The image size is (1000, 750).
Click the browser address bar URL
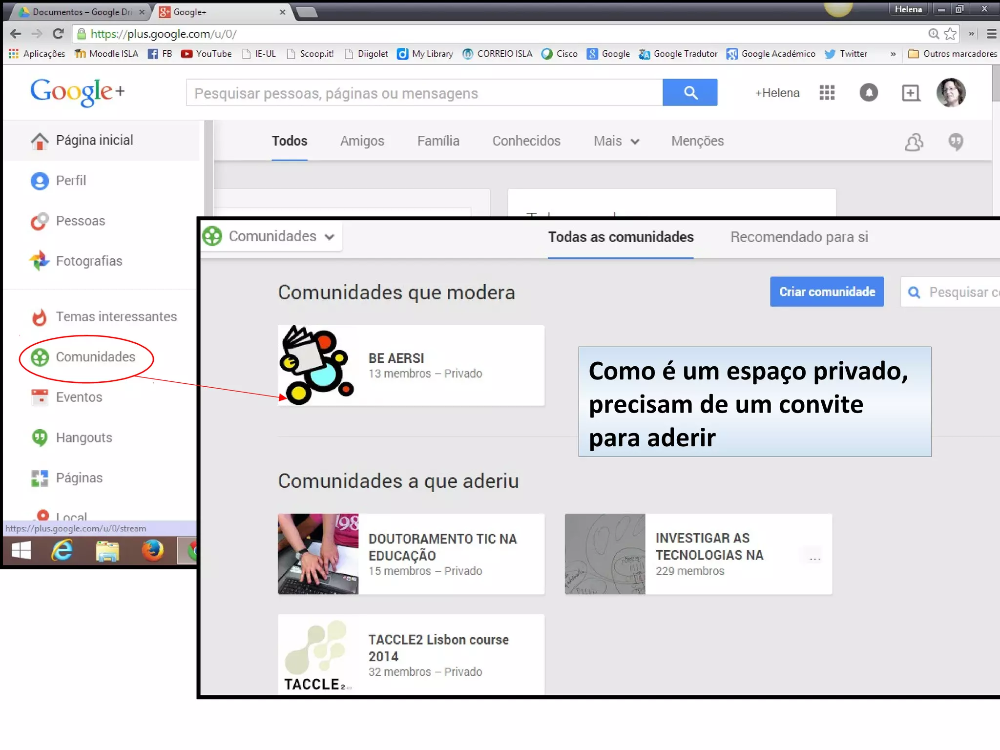pyautogui.click(x=164, y=34)
